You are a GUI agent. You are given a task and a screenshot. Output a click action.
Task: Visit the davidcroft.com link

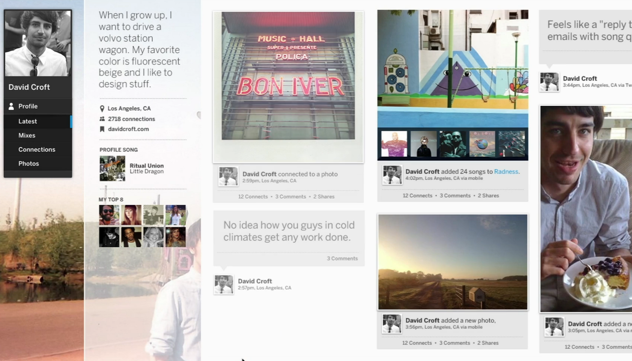[x=128, y=129]
